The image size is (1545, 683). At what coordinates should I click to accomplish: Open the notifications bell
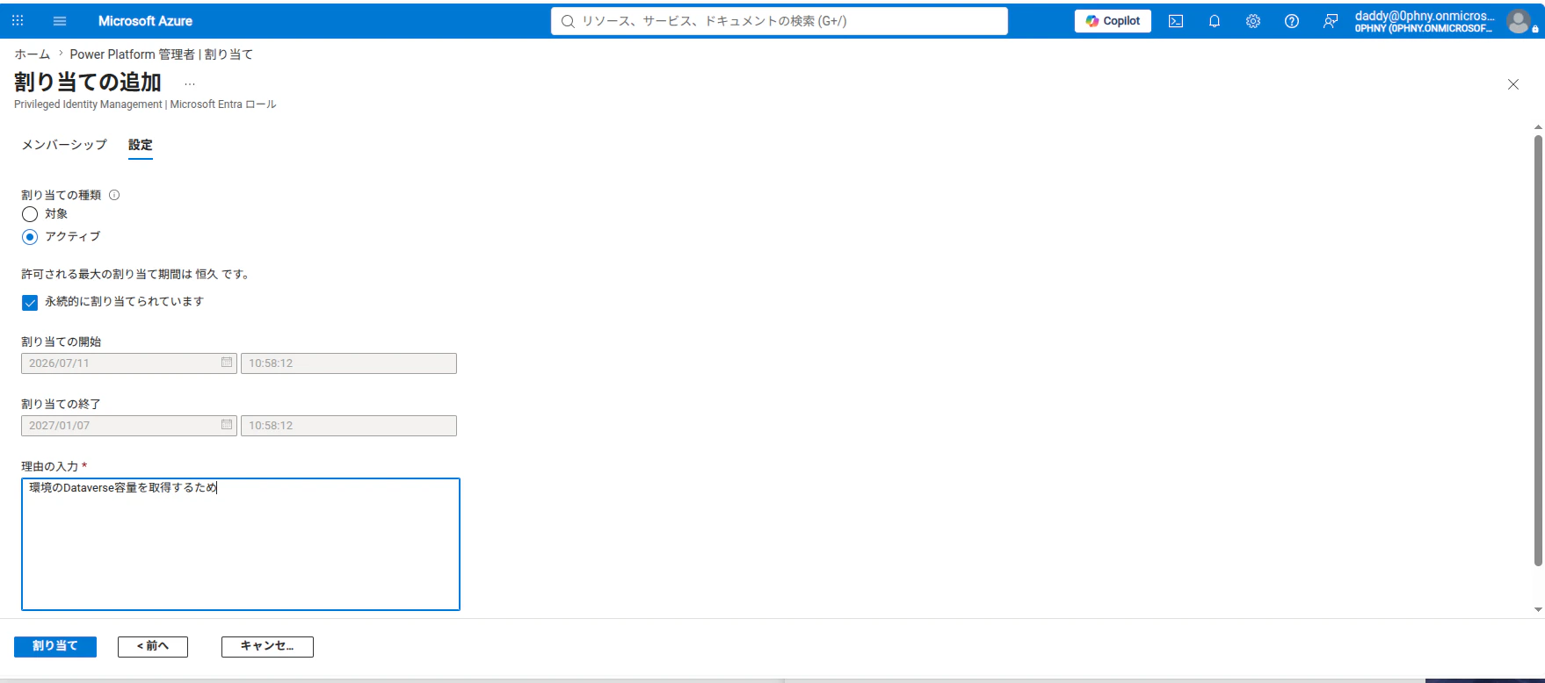click(x=1215, y=21)
